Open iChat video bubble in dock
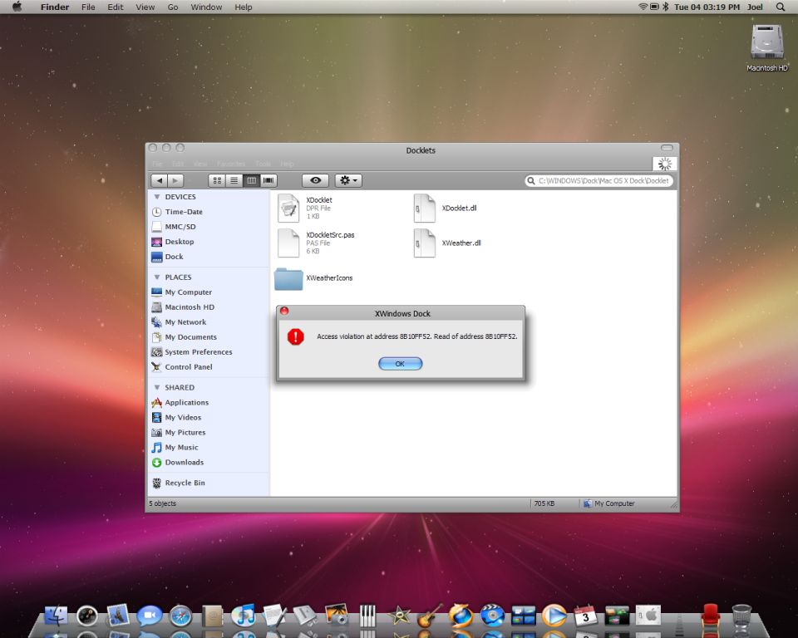This screenshot has height=638, width=798. [150, 616]
